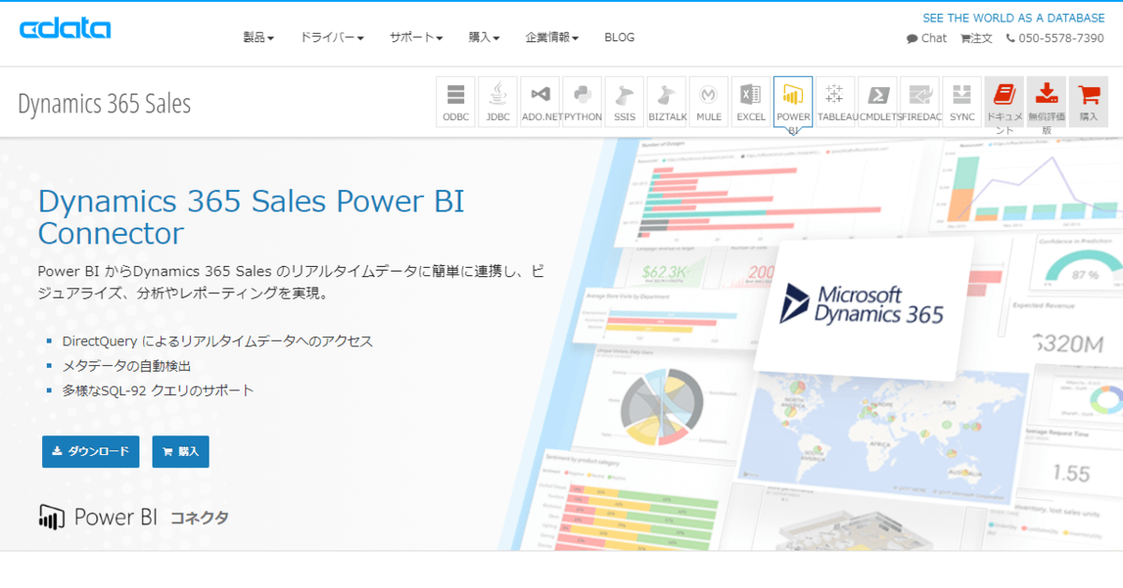Click the 注文 cart link

[976, 38]
